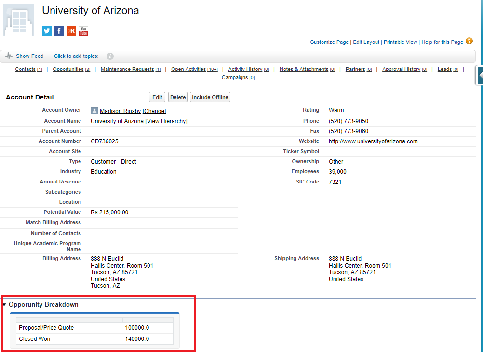Collapse the Opporunity Breakdown section
Image resolution: width=483 pixels, height=352 pixels.
[x=5, y=305]
